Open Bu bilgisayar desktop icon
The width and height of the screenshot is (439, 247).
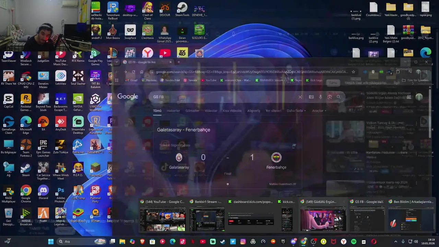8,147
